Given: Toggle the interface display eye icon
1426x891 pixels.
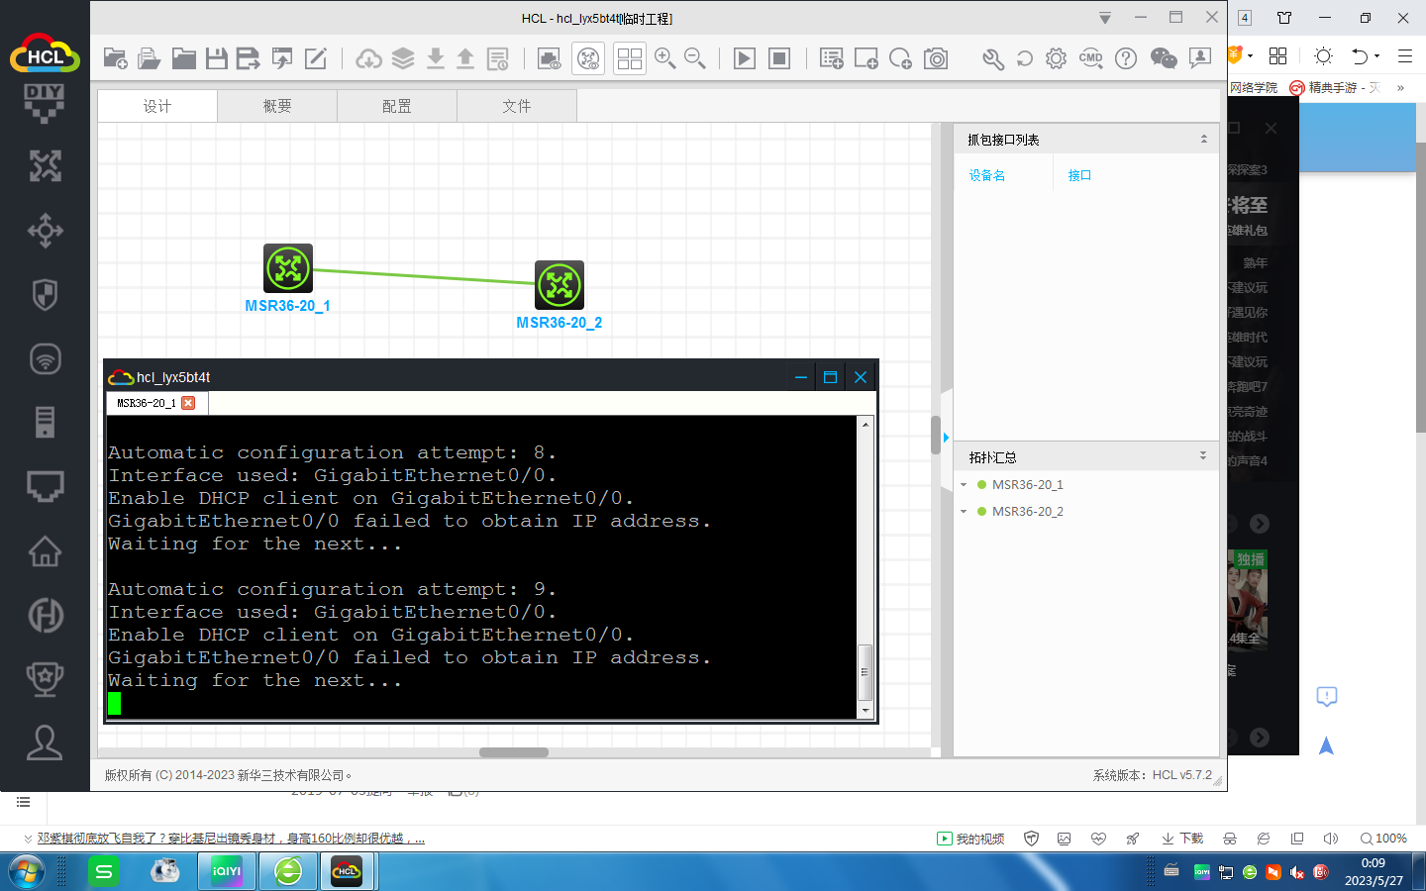Looking at the screenshot, I should [x=589, y=58].
